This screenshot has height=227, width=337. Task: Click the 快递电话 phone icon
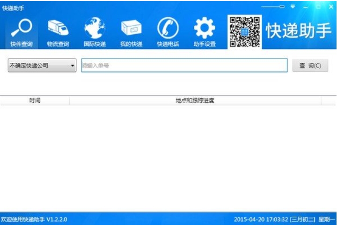(168, 31)
